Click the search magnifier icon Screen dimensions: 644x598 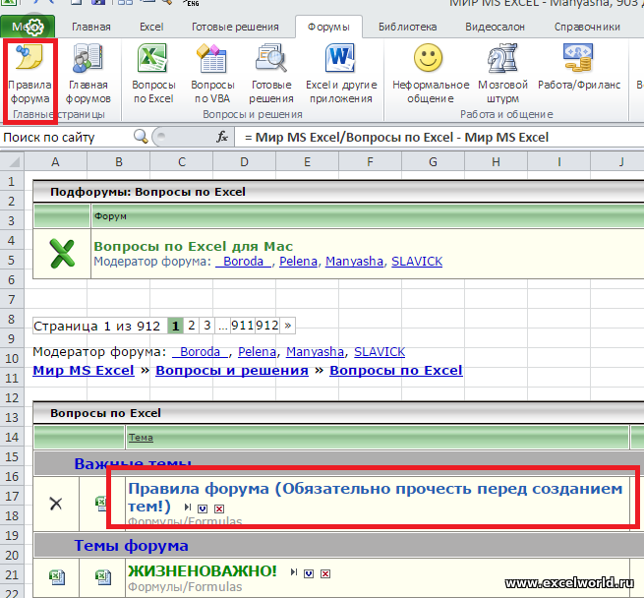pos(141,136)
